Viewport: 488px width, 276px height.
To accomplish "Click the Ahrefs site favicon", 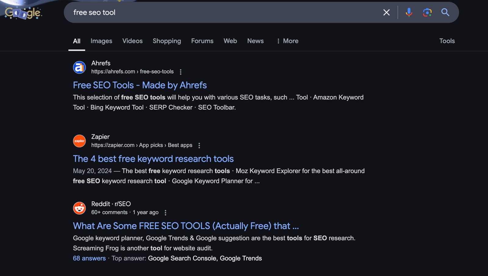I will [79, 67].
